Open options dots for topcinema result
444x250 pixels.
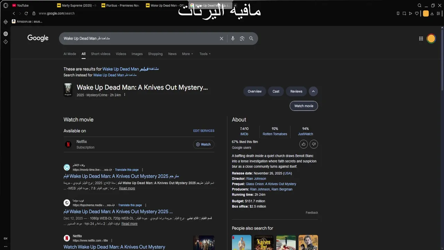[145, 205]
